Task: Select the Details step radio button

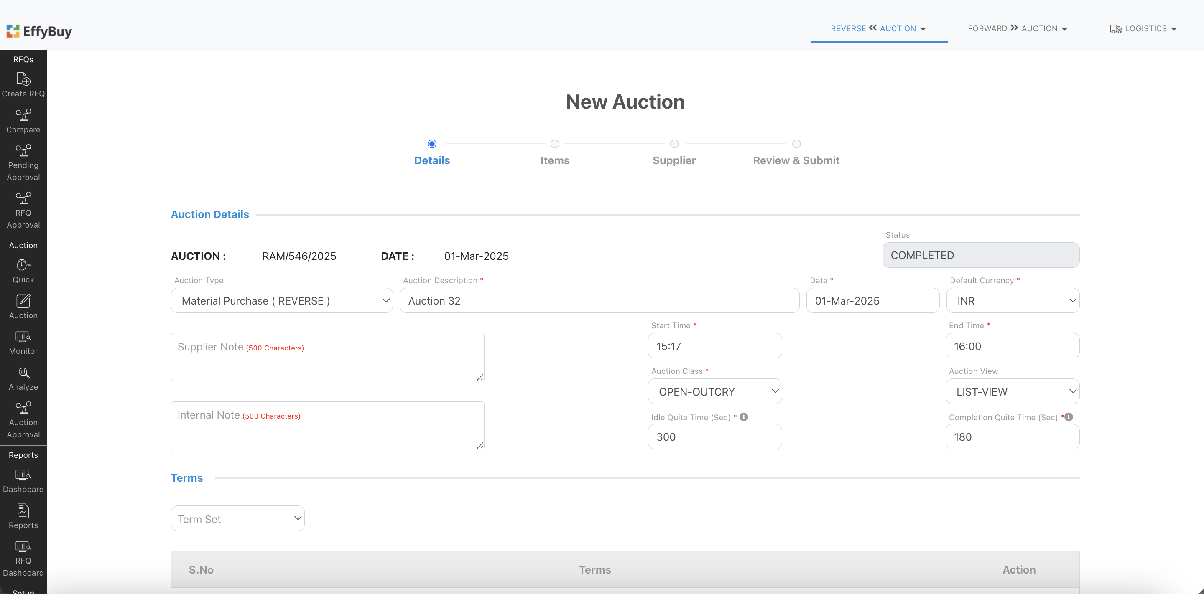Action: (432, 144)
